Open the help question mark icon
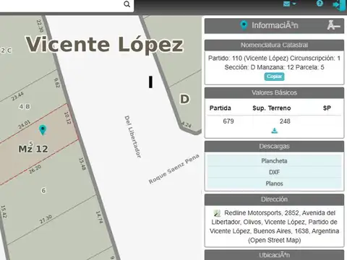Screen dimensions: 347x260 click(320, 4)
